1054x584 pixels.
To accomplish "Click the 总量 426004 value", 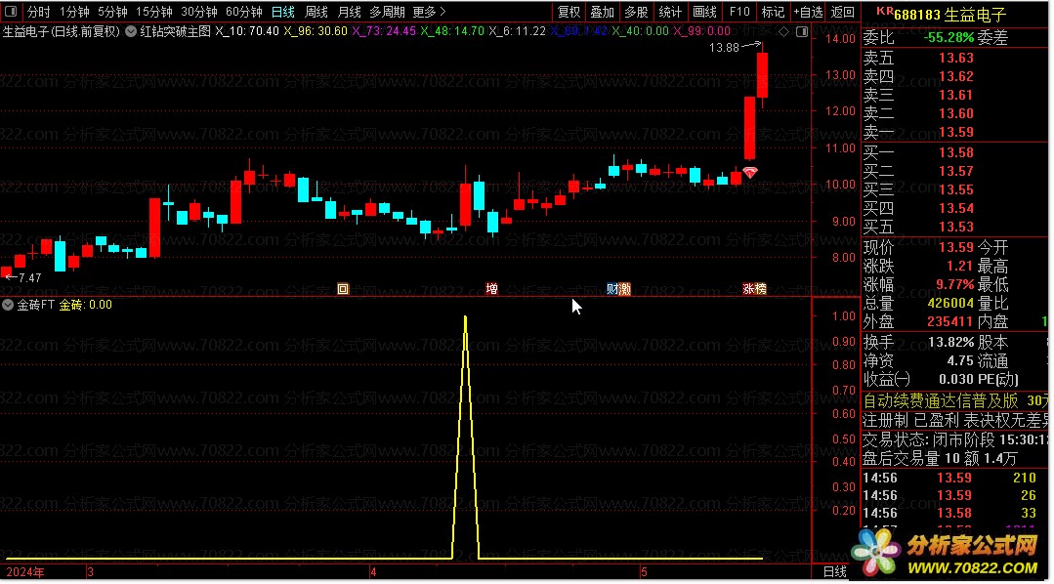I will pos(950,303).
